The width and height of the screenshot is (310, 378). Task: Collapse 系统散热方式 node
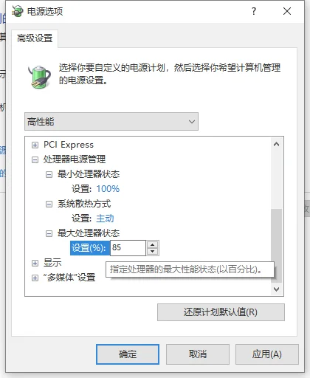click(x=49, y=204)
